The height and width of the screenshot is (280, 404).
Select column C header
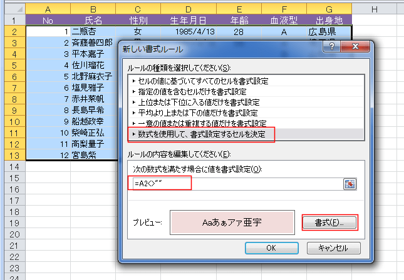pyautogui.click(x=138, y=9)
